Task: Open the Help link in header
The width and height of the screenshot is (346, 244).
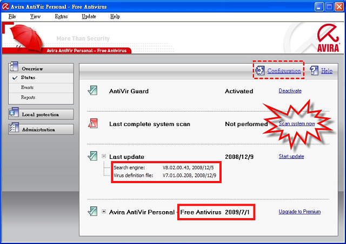Action: click(x=327, y=71)
